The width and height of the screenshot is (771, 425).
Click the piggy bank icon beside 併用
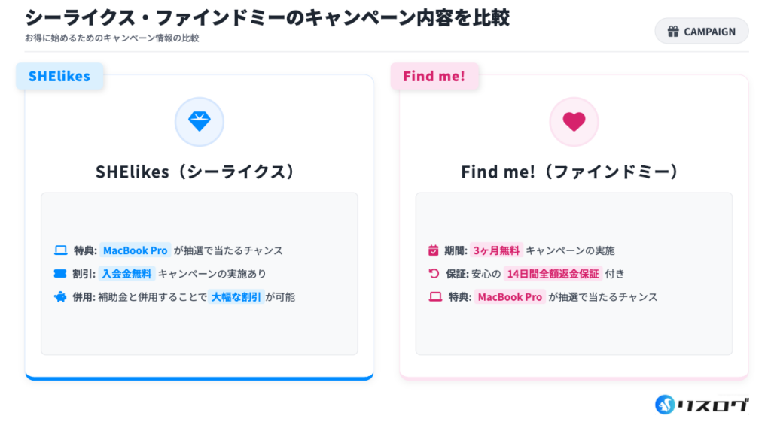pos(60,297)
